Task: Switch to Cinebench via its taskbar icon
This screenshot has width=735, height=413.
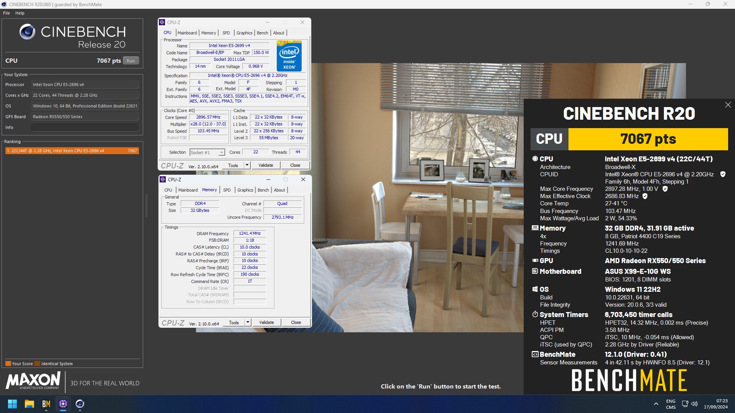Action: pos(80,404)
